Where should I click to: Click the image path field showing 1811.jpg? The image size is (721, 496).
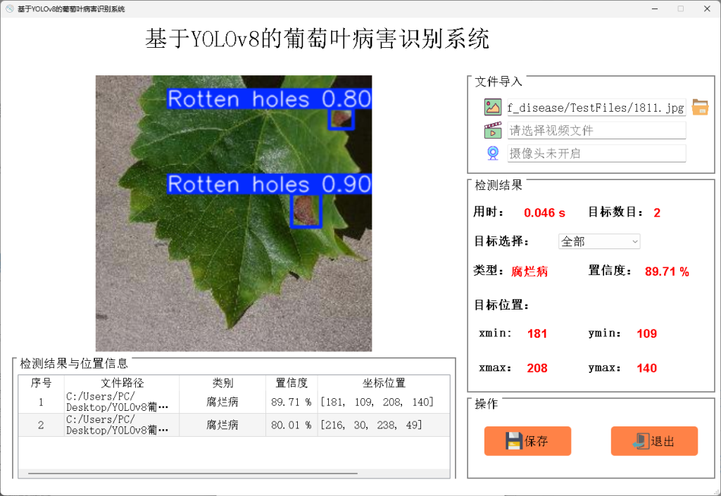pyautogui.click(x=596, y=107)
